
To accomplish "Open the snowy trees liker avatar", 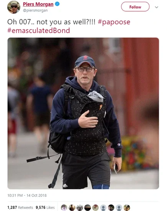I will 80,208.
